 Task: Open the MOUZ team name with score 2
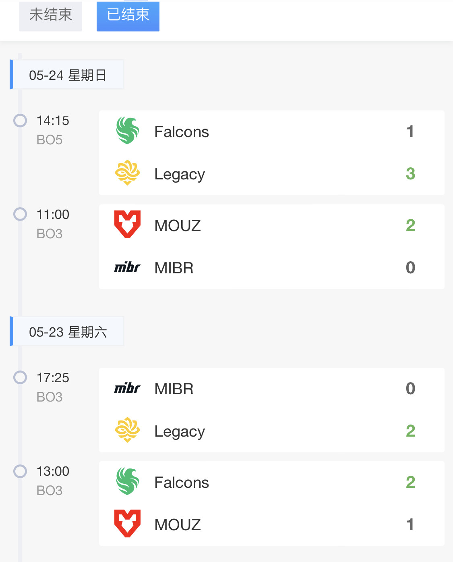[x=178, y=225]
